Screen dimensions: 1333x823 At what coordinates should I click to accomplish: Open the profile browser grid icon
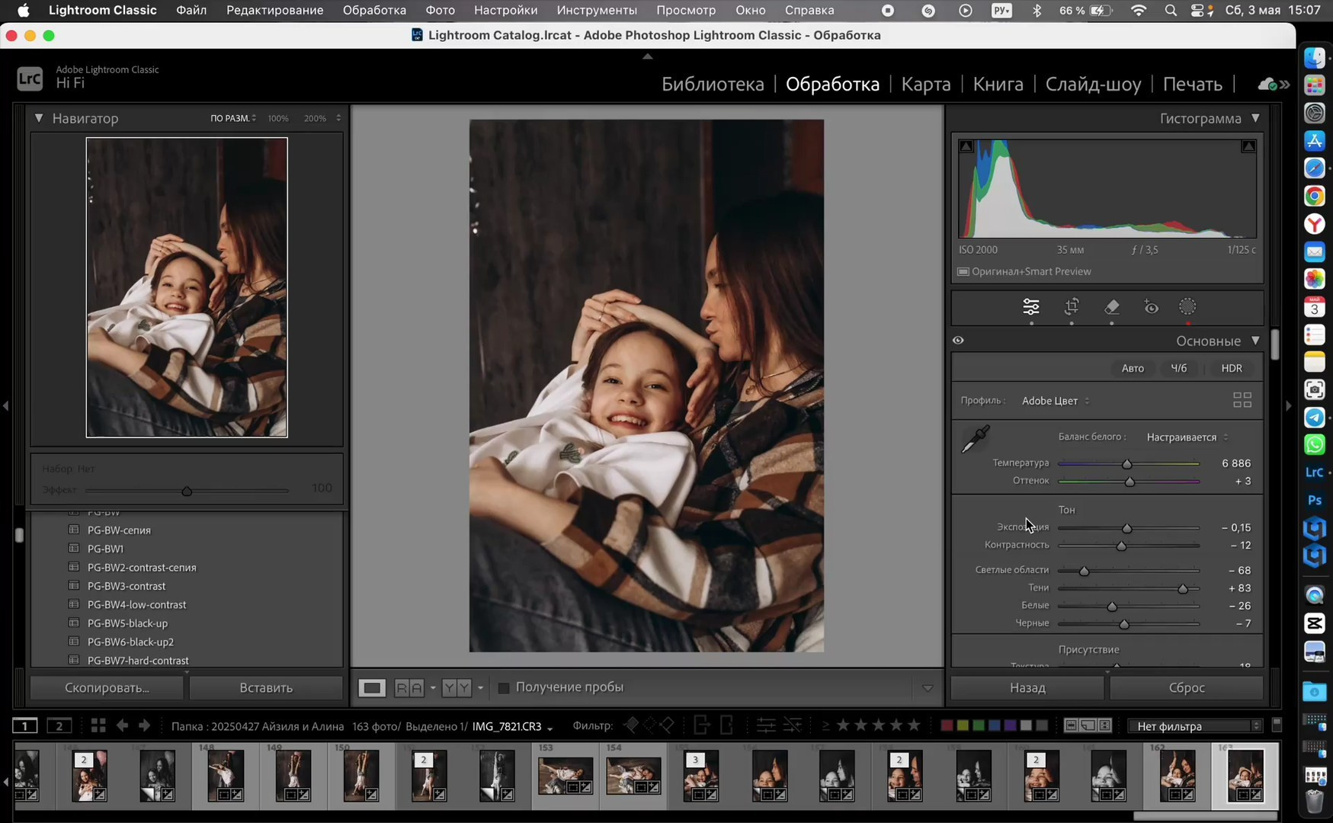tap(1242, 400)
